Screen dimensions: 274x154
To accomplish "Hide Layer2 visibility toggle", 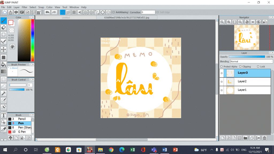I will (x=222, y=82).
